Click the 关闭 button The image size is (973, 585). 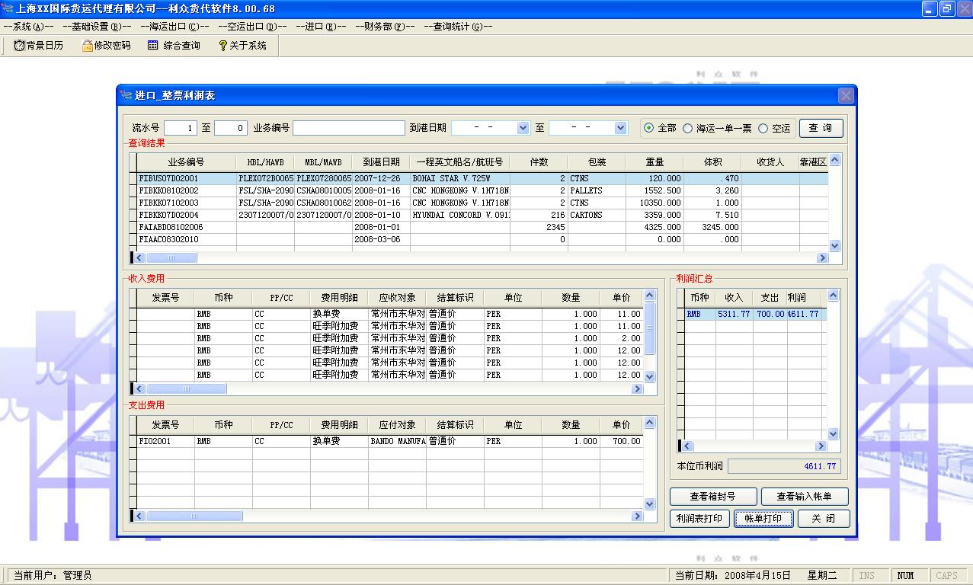tap(823, 519)
